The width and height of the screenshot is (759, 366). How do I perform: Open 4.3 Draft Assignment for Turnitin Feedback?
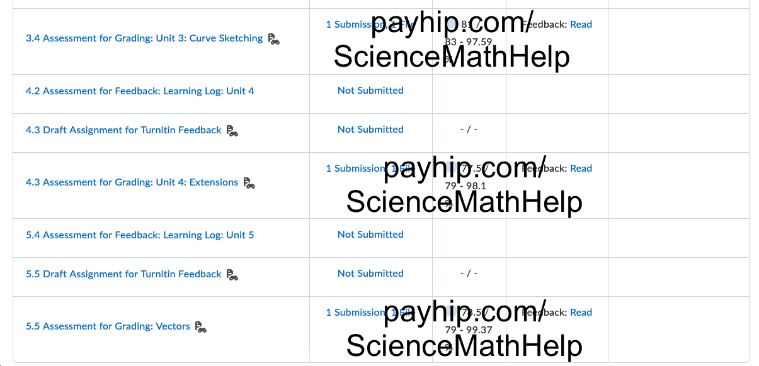[123, 130]
